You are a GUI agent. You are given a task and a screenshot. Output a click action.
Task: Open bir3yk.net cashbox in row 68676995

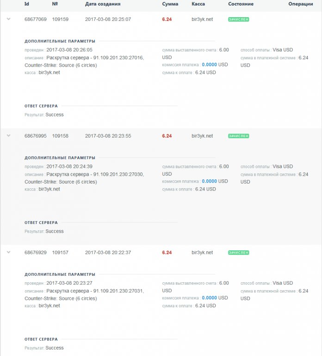pyautogui.click(x=202, y=136)
